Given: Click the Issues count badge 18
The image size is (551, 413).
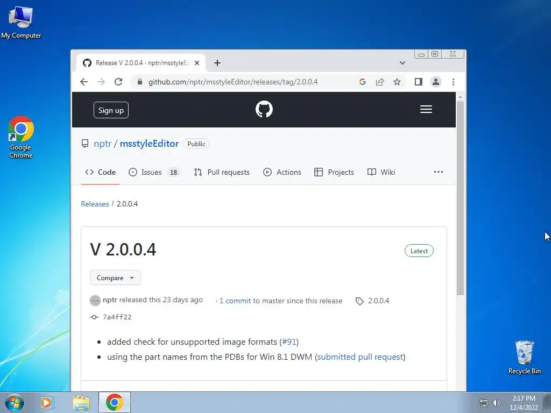Looking at the screenshot, I should pyautogui.click(x=173, y=173).
